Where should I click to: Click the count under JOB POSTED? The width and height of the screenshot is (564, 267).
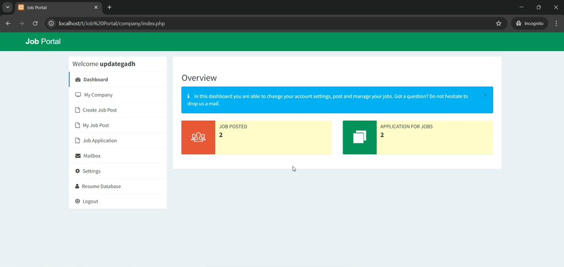221,135
